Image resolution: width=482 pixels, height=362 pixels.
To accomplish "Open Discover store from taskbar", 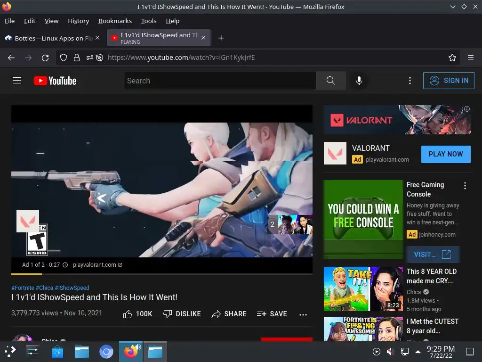I will tap(57, 352).
